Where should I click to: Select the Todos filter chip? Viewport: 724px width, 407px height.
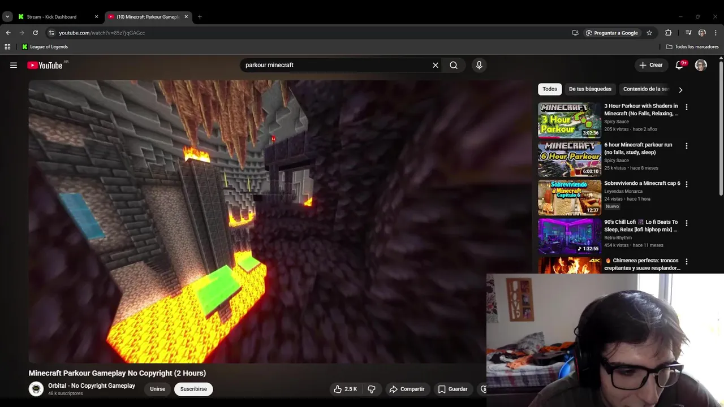(x=550, y=89)
